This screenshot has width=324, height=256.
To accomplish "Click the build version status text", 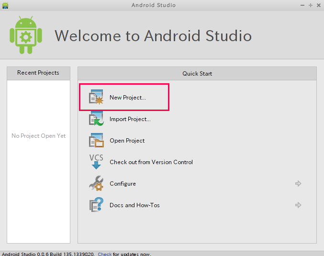I will click(48, 254).
